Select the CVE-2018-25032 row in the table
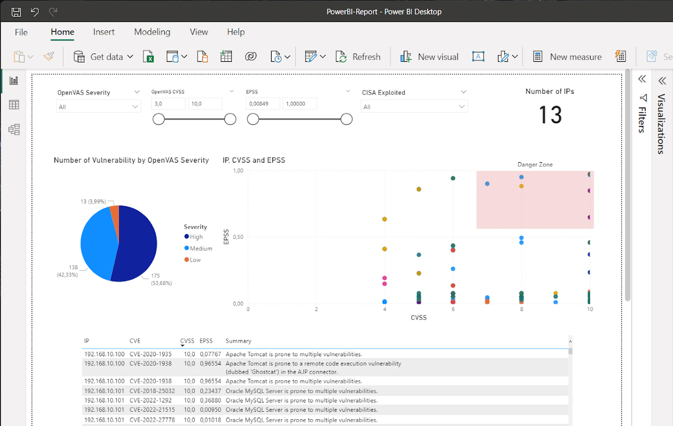The image size is (673, 426). point(210,391)
